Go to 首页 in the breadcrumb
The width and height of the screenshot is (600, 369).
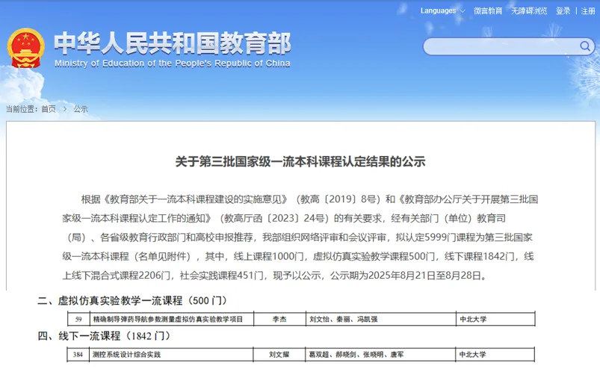(x=49, y=109)
